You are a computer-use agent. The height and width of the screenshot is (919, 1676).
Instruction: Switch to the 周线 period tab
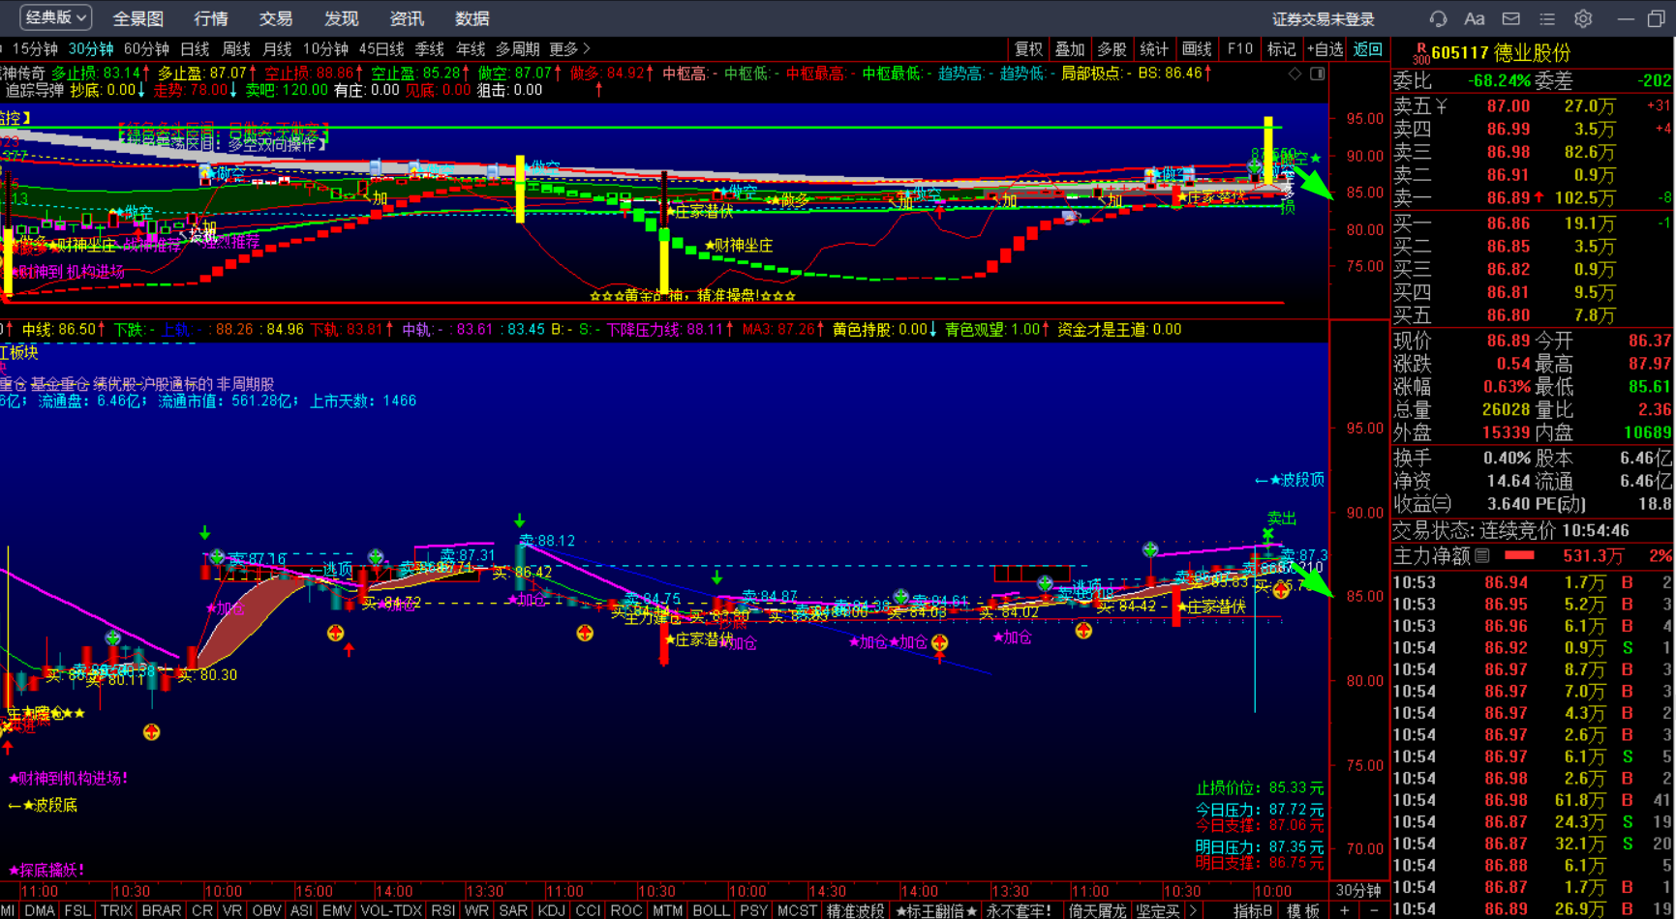pyautogui.click(x=236, y=48)
